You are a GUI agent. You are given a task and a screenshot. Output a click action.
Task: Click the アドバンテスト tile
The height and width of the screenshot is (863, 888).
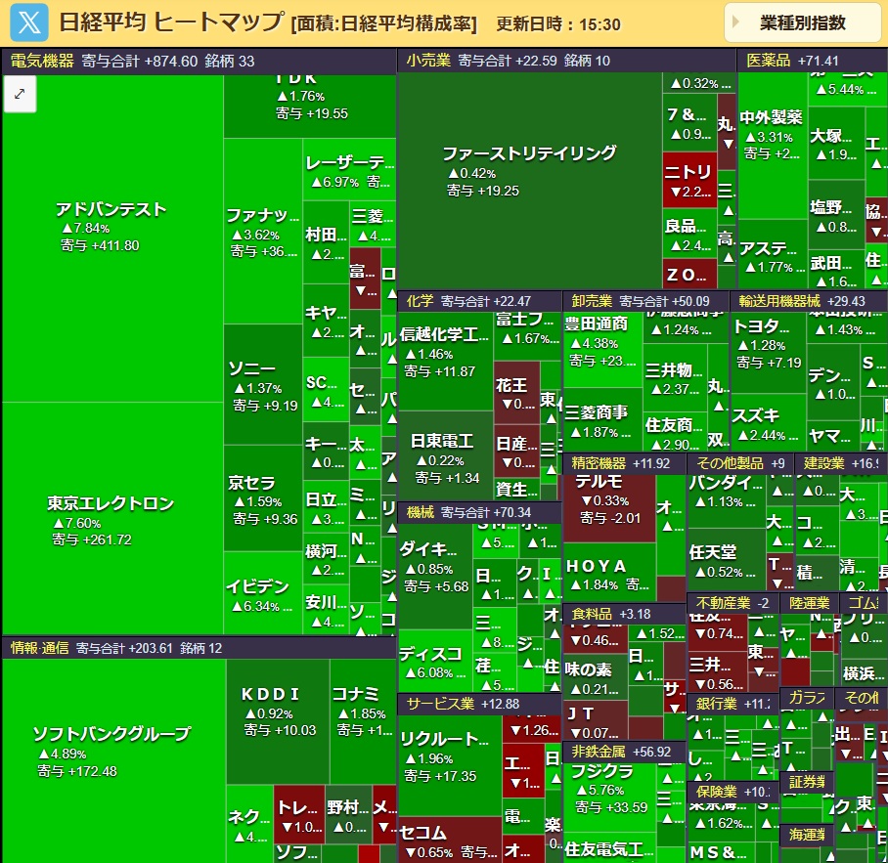(112, 238)
